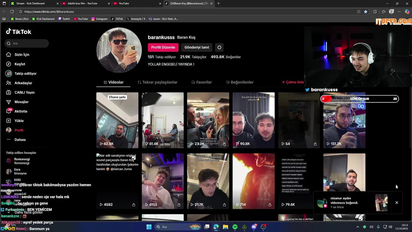Click the Sizin İçin sidebar item
Screen dimensions: 412x232
click(x=18, y=55)
